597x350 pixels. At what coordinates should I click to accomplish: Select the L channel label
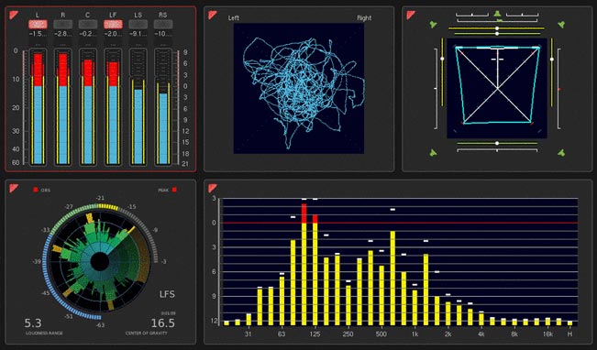[x=38, y=16]
